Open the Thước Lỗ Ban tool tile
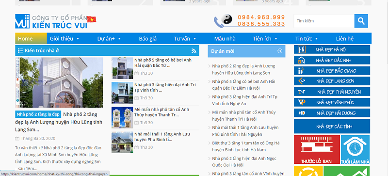This screenshot has width=388, height=176. (317, 149)
